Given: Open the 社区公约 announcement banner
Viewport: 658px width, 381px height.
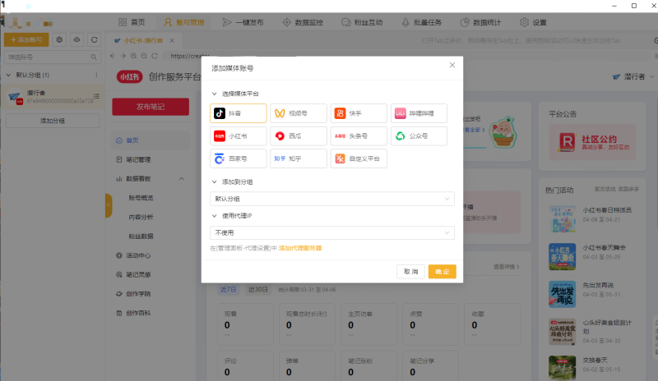Looking at the screenshot, I should tap(592, 142).
